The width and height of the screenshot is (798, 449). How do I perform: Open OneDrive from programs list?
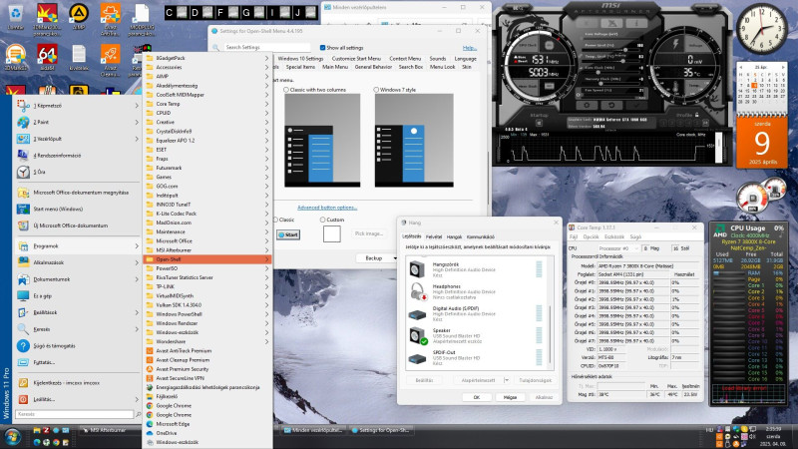[x=207, y=433]
